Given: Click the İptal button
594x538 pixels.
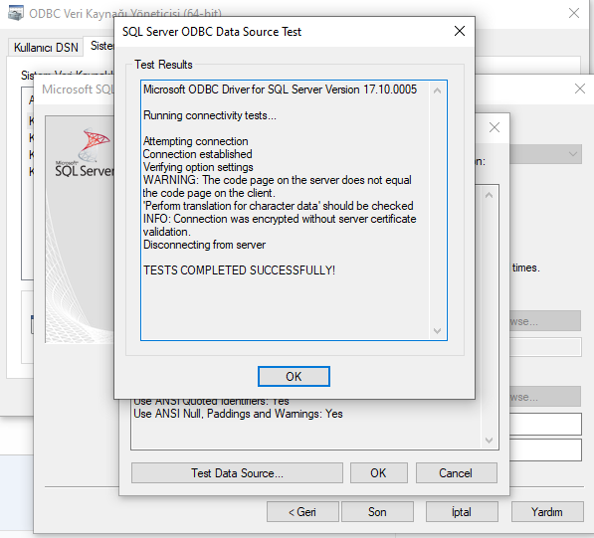Looking at the screenshot, I should click(x=462, y=512).
